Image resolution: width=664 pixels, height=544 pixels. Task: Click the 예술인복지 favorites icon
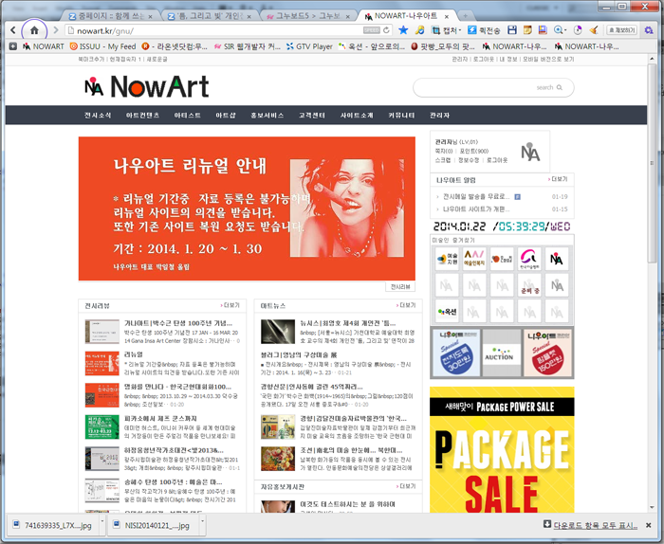(x=474, y=259)
